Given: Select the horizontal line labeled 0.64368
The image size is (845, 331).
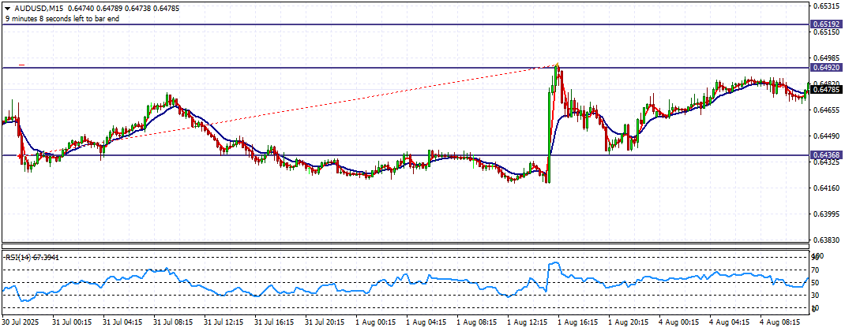Looking at the screenshot, I should (404, 155).
